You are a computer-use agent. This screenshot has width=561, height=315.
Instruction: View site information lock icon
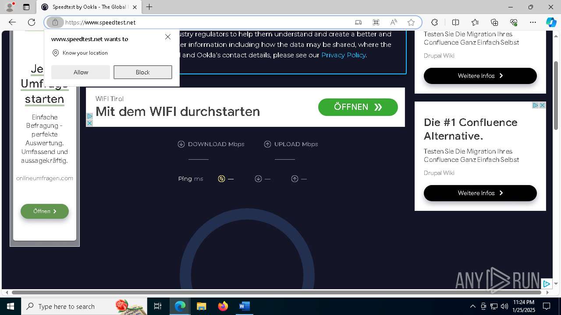click(55, 22)
